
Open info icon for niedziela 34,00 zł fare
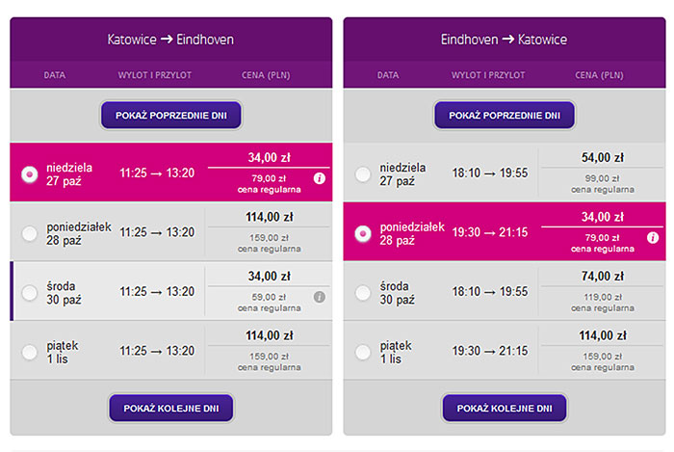[x=320, y=178]
